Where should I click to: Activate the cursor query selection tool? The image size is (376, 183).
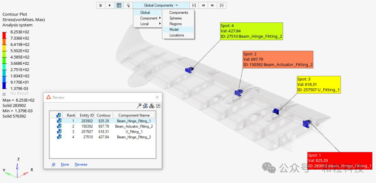tap(128, 6)
